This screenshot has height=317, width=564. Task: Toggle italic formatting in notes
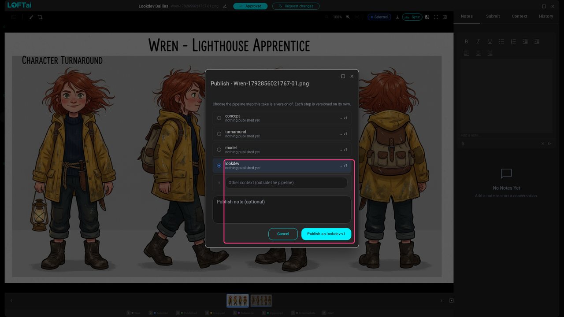(478, 41)
